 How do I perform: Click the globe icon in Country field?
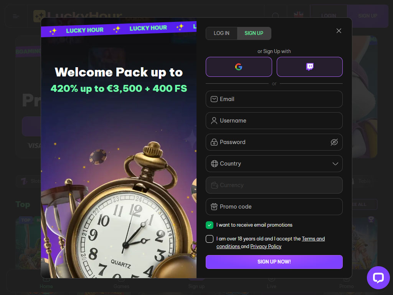pyautogui.click(x=214, y=164)
